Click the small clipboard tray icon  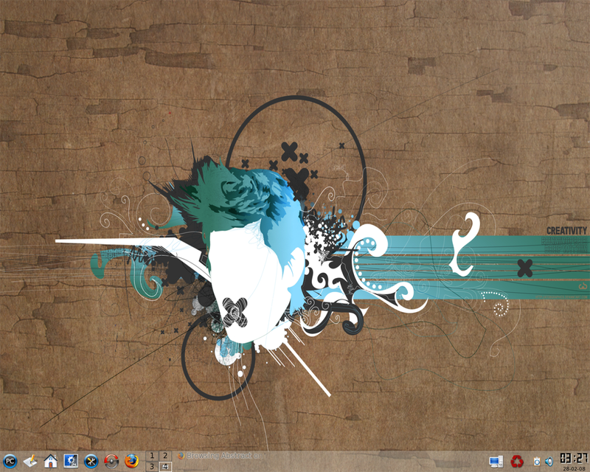coord(537,461)
